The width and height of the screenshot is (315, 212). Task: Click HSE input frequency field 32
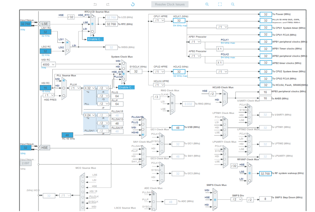26,148
